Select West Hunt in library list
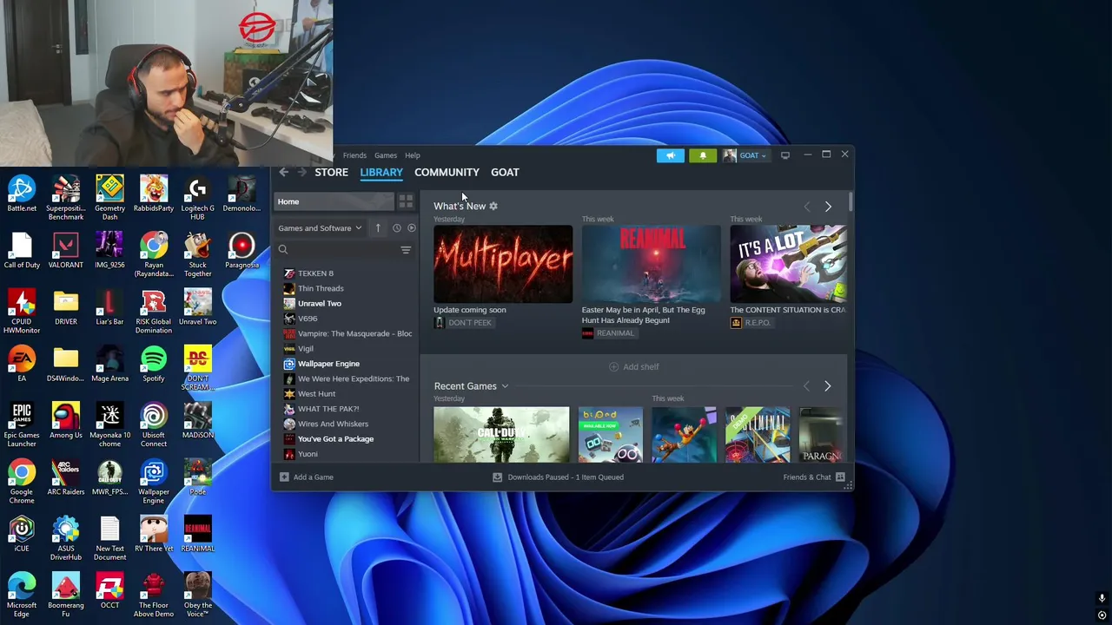This screenshot has width=1112, height=625. (x=347, y=394)
